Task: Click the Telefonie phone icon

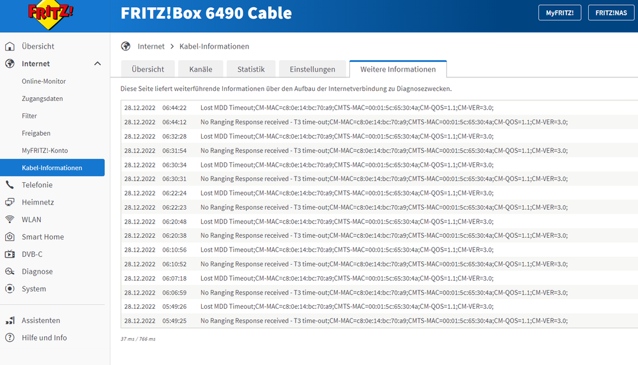Action: (10, 185)
